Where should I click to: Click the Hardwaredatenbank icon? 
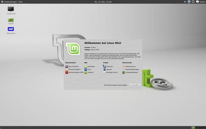click(x=124, y=72)
